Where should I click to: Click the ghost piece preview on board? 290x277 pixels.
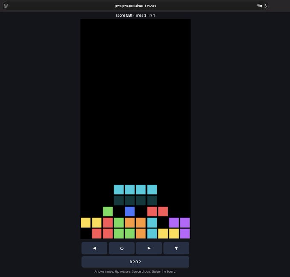[x=135, y=201]
